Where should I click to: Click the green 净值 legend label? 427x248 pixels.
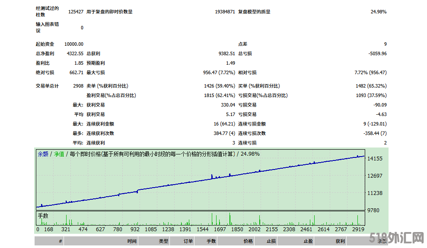point(59,154)
